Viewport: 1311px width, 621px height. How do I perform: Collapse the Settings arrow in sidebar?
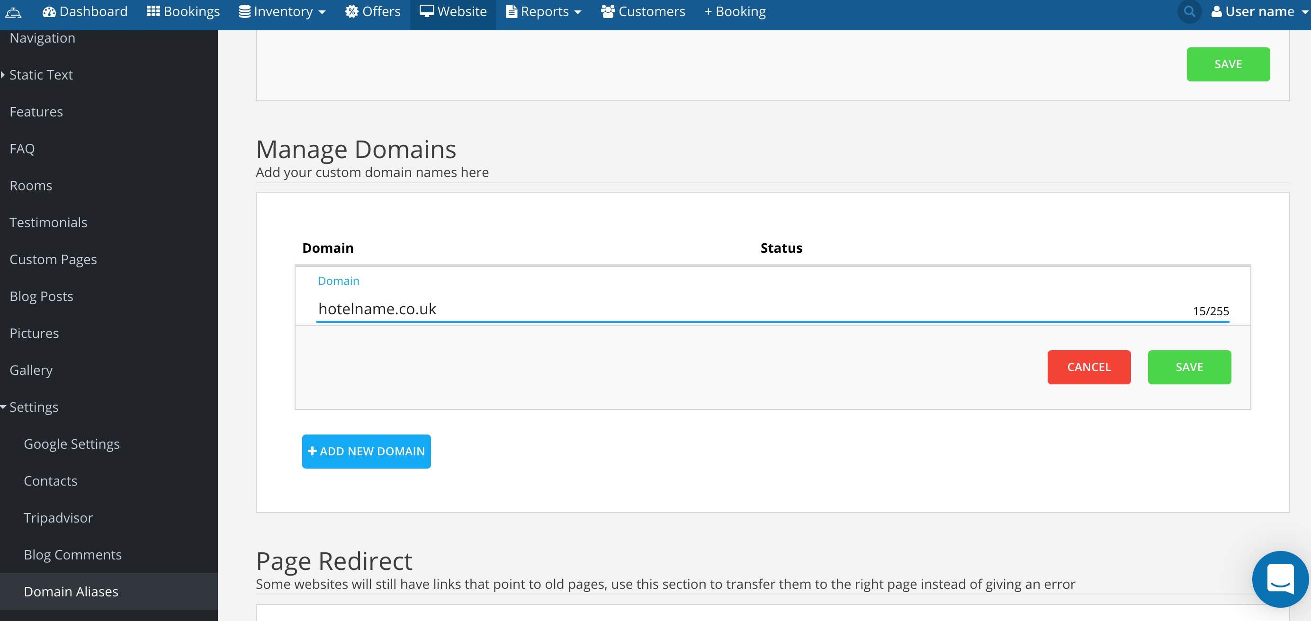(4, 407)
